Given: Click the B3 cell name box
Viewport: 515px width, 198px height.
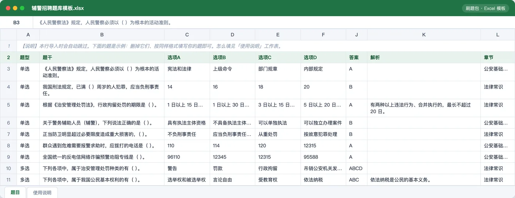Looking at the screenshot, I should point(16,22).
